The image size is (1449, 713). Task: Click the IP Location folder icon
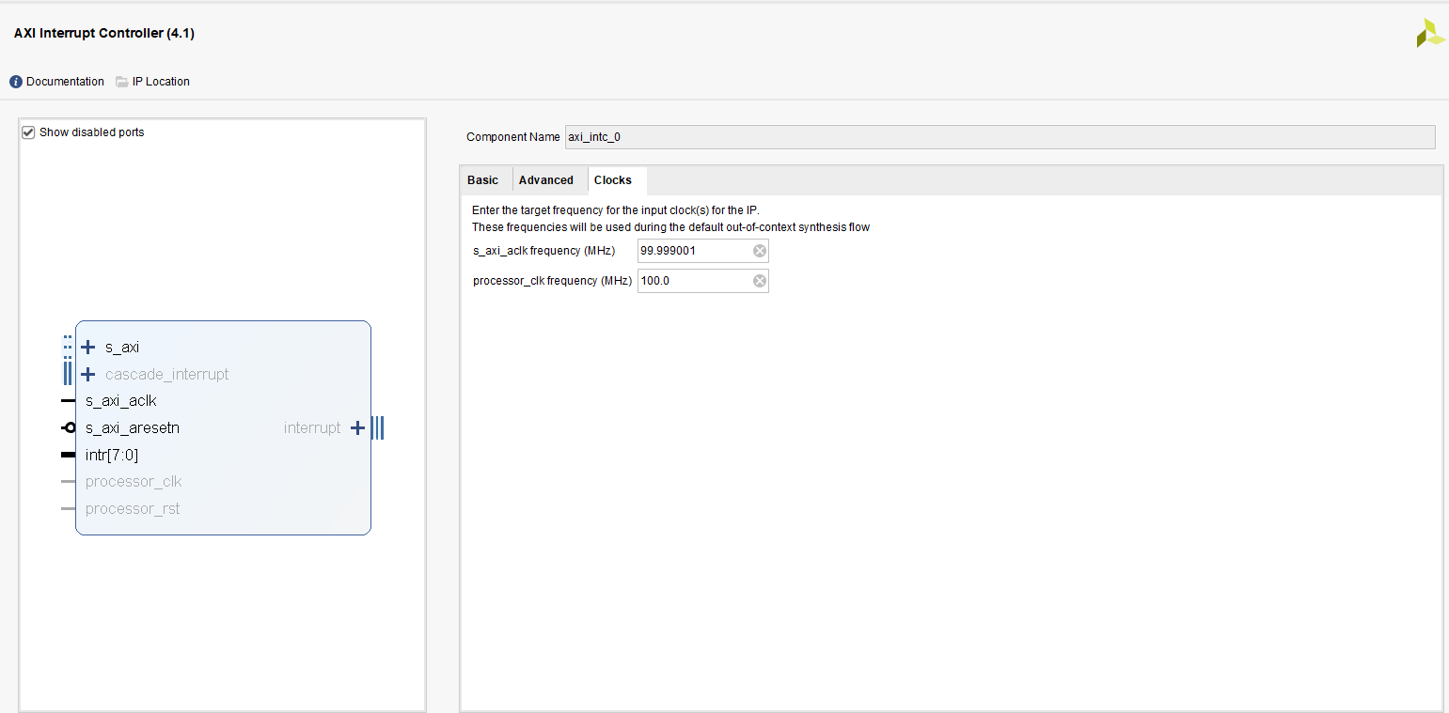point(121,81)
